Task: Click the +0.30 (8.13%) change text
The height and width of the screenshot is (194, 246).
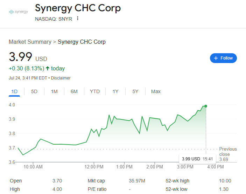Action: [x=27, y=68]
